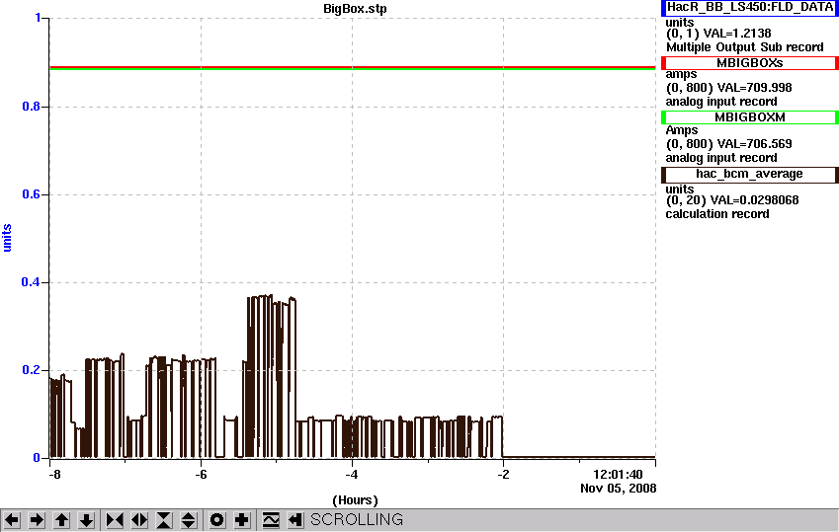Viewport: 839px width, 532px height.
Task: Click the 0.2 y-axis tick label
Action: point(31,370)
